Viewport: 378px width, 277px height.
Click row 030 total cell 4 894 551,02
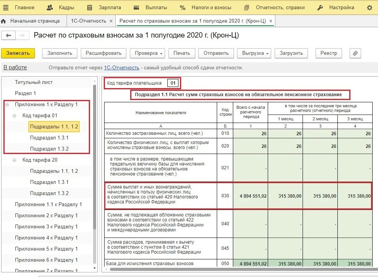250,196
